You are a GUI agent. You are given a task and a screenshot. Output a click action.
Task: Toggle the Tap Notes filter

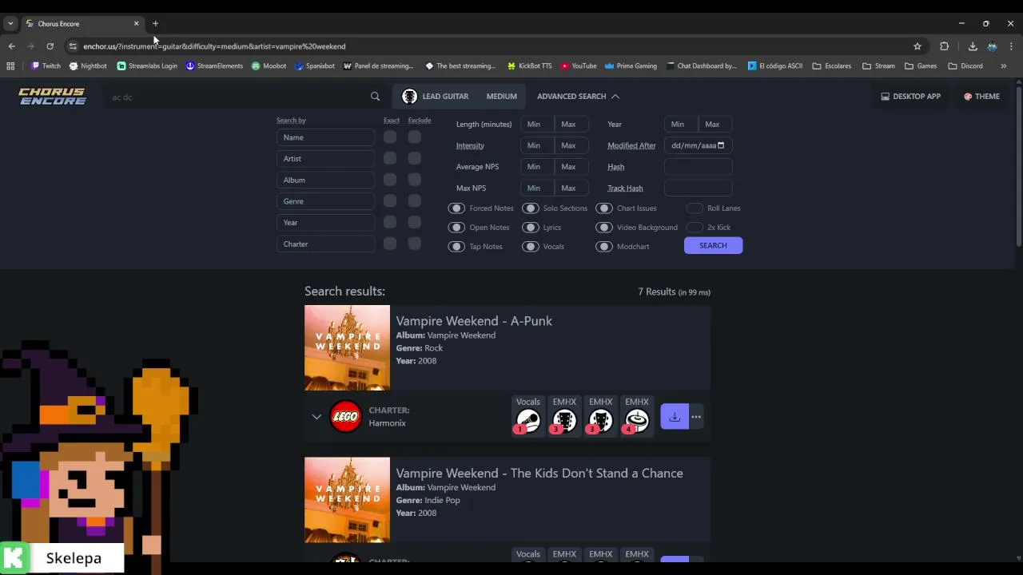(x=456, y=247)
